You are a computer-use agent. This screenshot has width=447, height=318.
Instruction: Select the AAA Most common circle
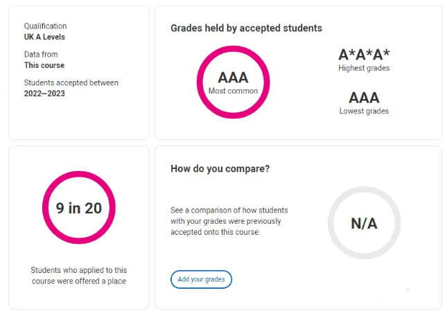(233, 82)
